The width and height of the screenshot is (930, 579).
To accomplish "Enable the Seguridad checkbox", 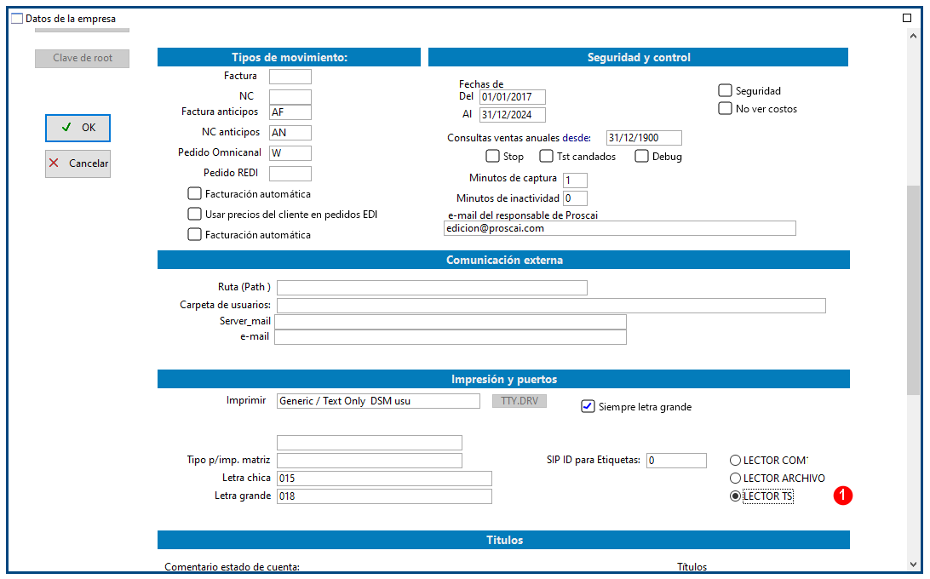I will click(725, 90).
